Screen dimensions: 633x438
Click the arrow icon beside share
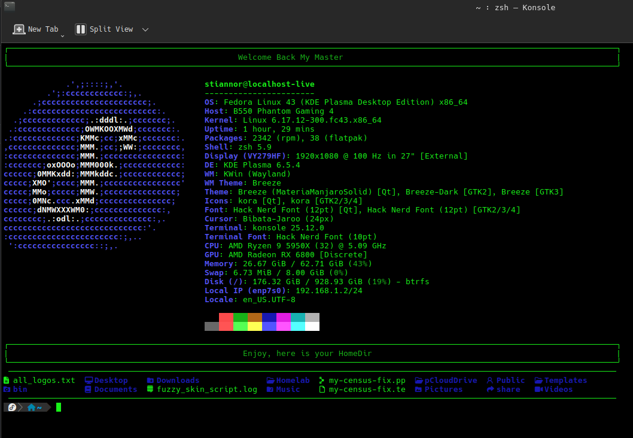490,390
